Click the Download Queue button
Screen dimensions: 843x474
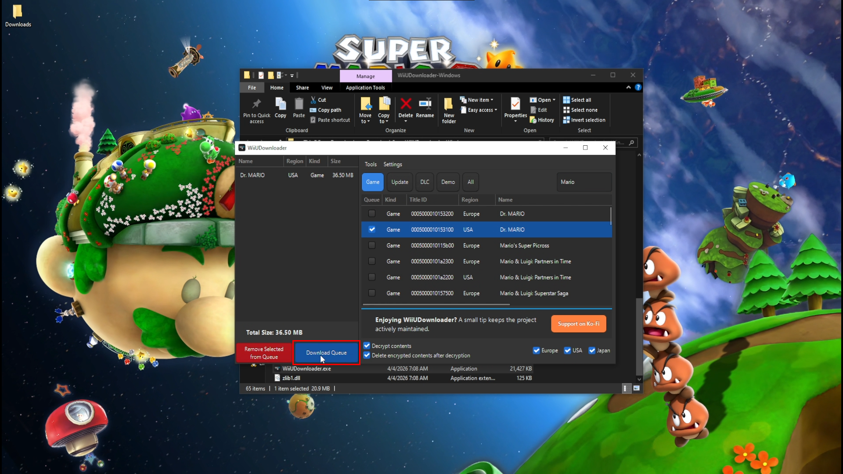click(x=326, y=352)
